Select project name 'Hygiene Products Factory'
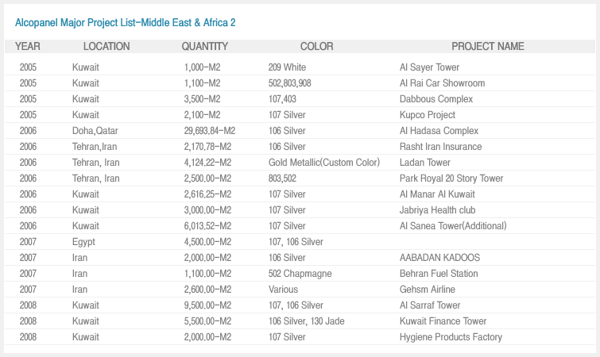The image size is (600, 357). click(x=451, y=337)
